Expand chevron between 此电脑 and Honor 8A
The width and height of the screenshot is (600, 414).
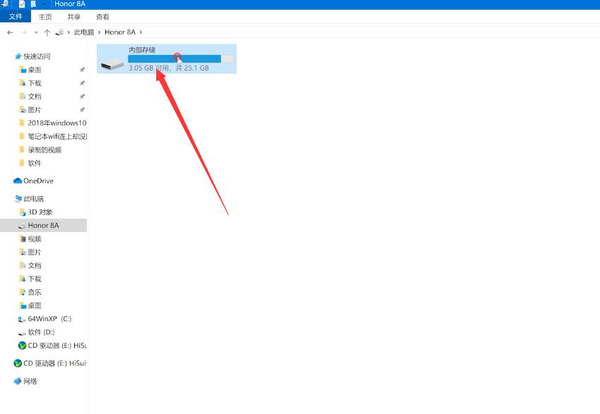pyautogui.click(x=100, y=32)
